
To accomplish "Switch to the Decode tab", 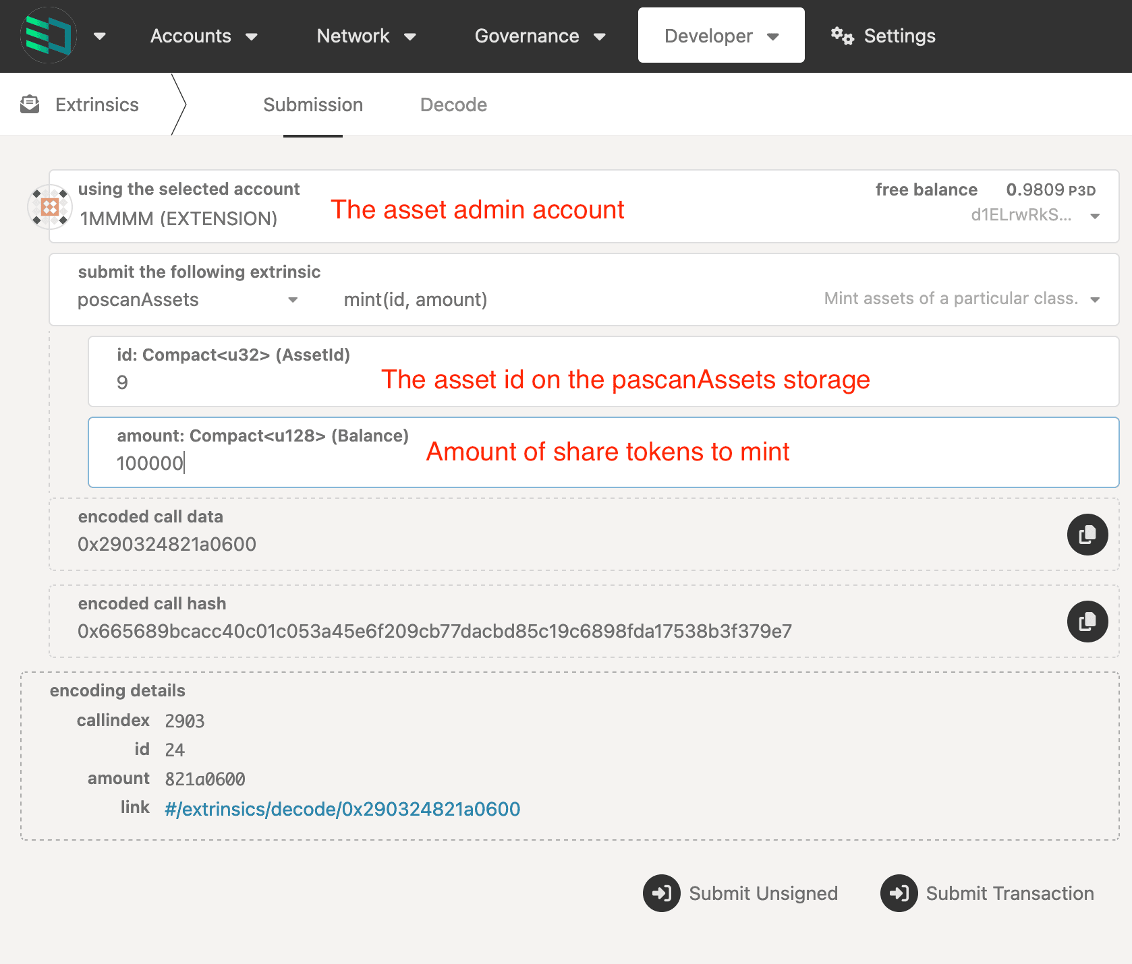I will click(453, 104).
